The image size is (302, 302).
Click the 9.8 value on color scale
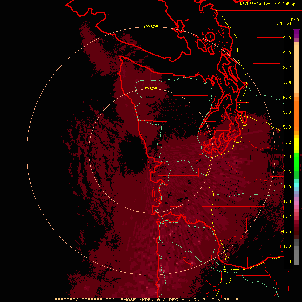pos(287,38)
